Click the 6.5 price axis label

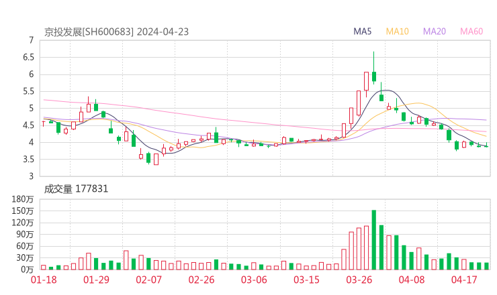[28, 57]
